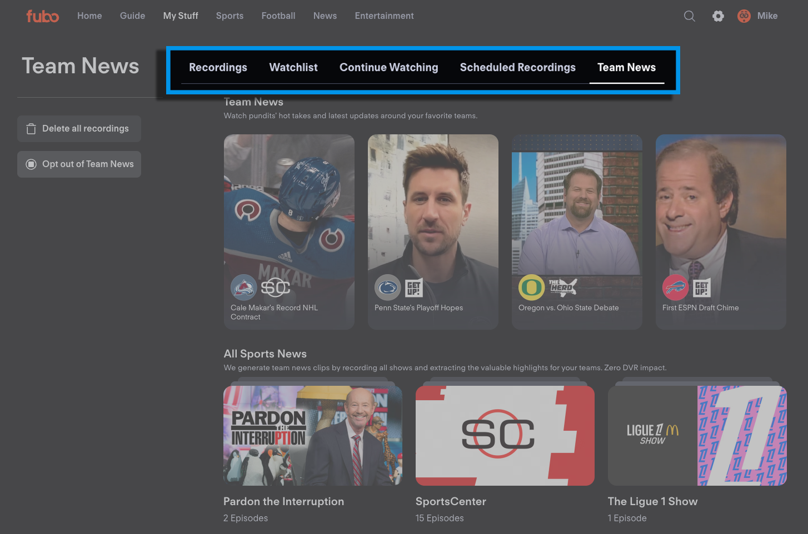Click The Herd logo on Oregon card
The width and height of the screenshot is (808, 534).
(x=563, y=288)
